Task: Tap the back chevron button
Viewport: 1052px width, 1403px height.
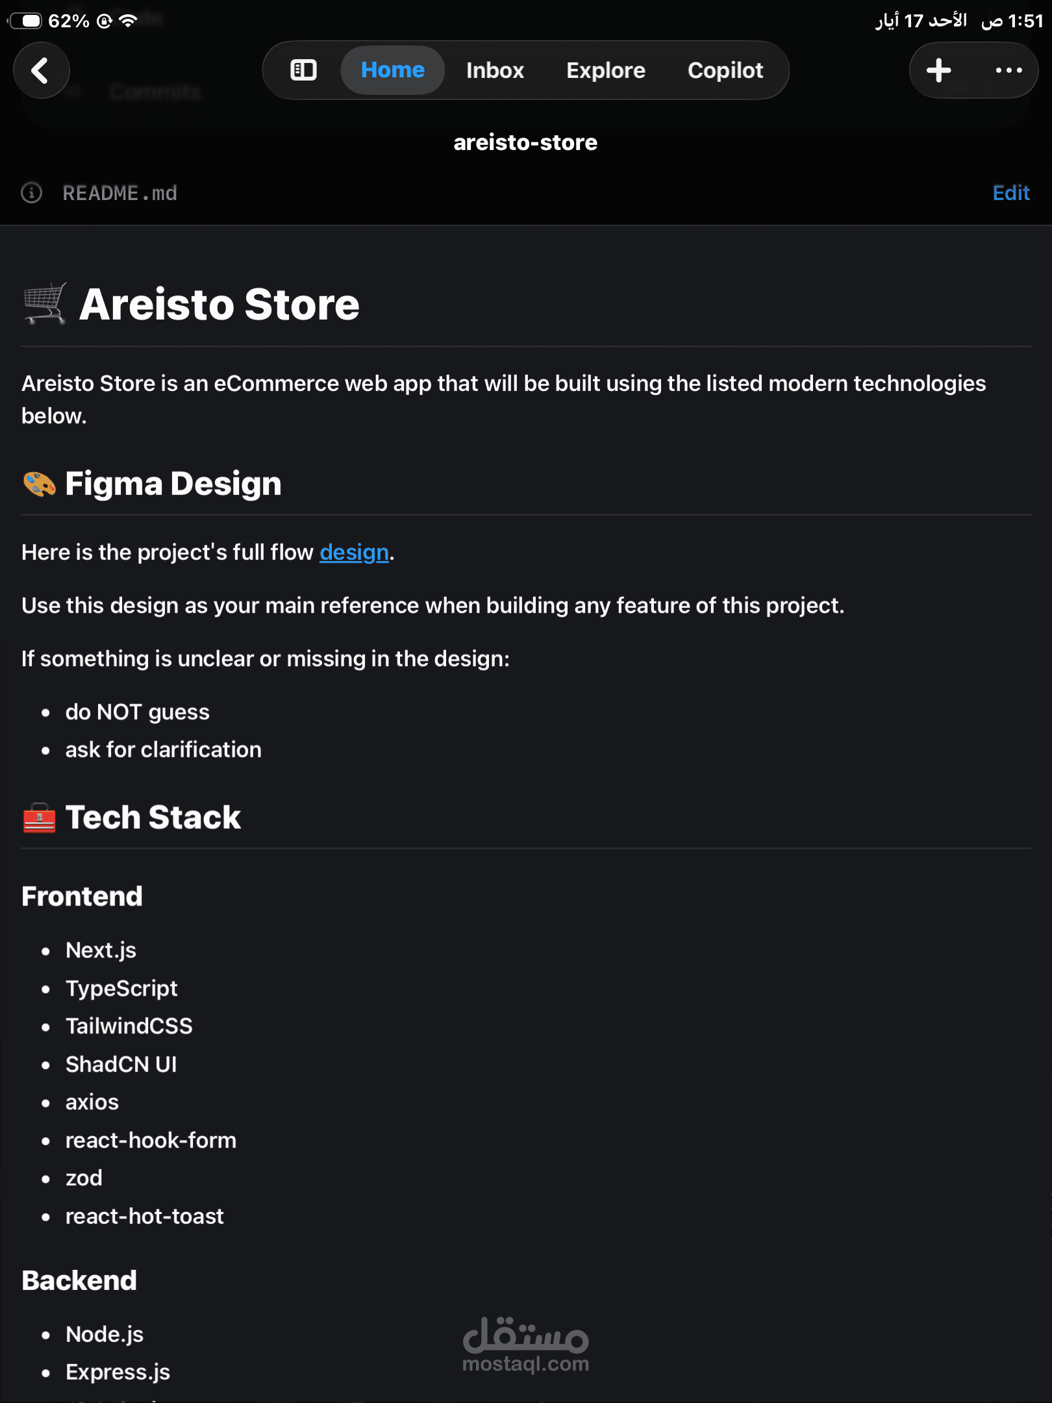Action: 41,70
